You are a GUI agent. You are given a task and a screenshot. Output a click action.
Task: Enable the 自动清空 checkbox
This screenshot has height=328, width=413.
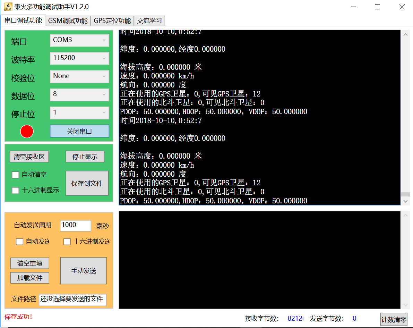[x=16, y=175]
